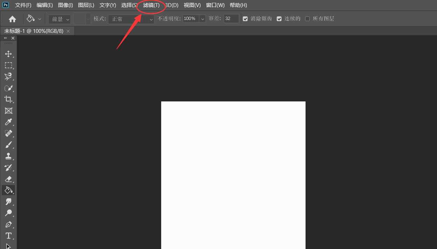Select the Eyedropper tool
The width and height of the screenshot is (437, 249).
click(8, 122)
